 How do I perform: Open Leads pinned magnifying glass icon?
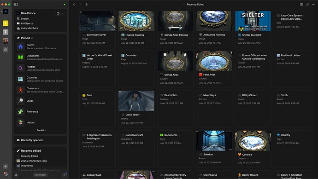point(20,101)
